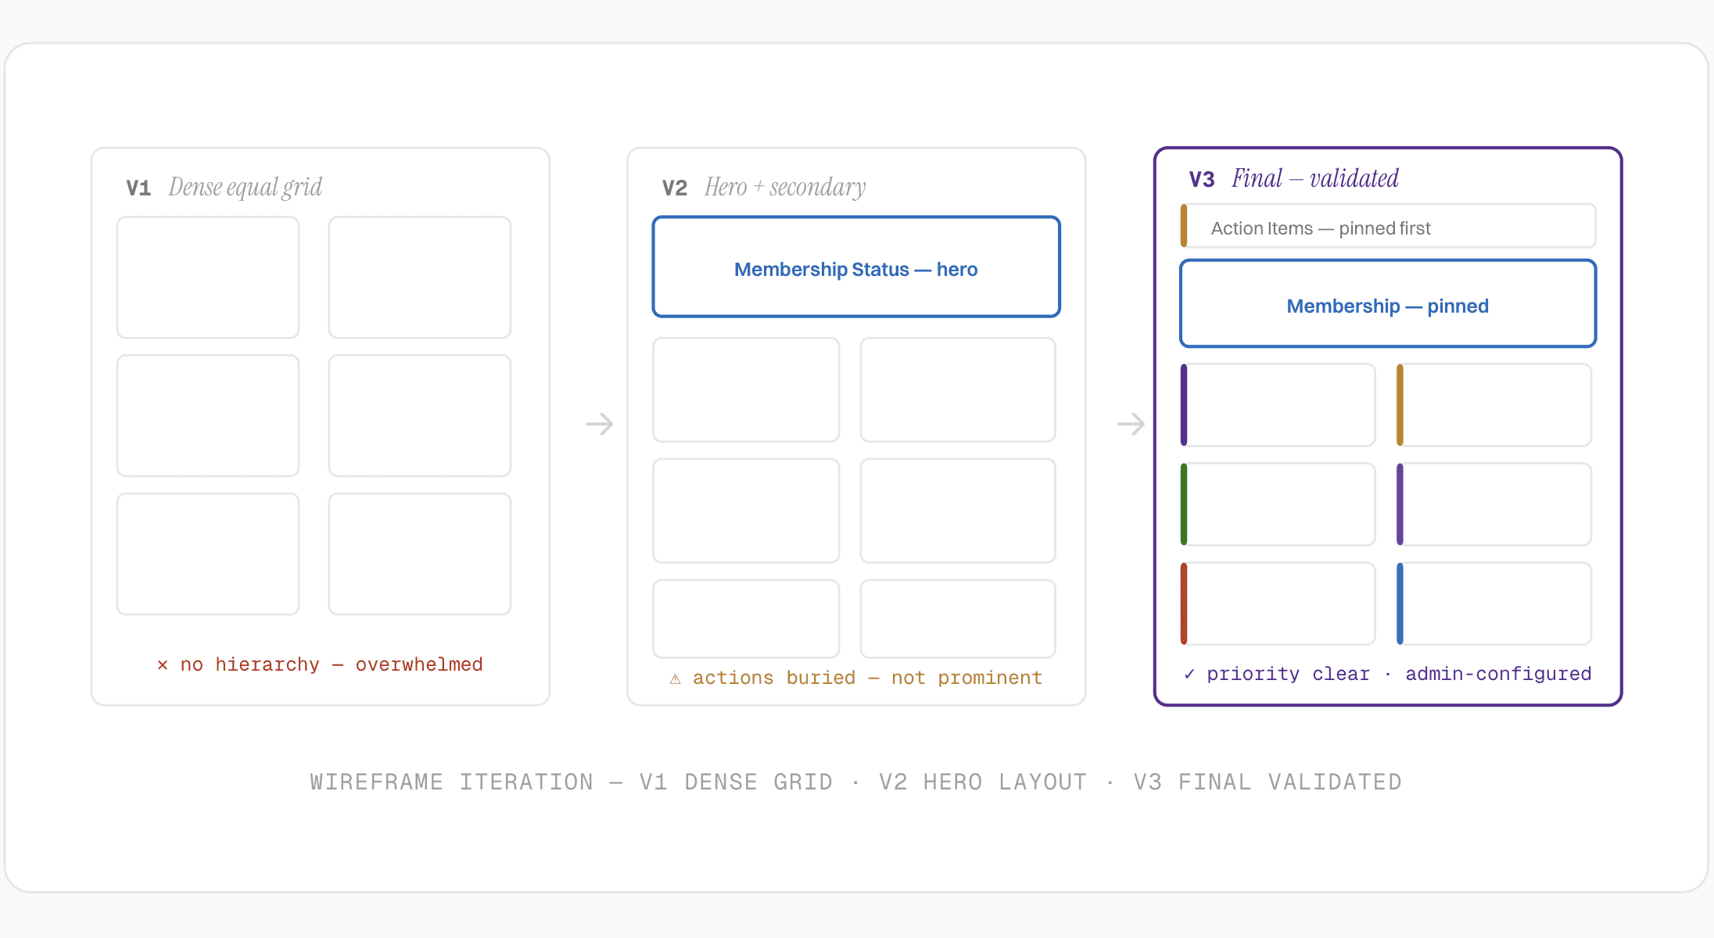Click the top-right card in the V2 secondary grid
Viewport: 1714px width, 938px height.
(x=958, y=389)
